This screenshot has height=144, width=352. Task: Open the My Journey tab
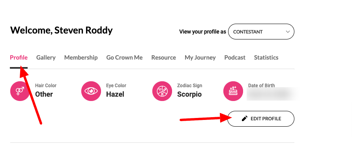200,58
